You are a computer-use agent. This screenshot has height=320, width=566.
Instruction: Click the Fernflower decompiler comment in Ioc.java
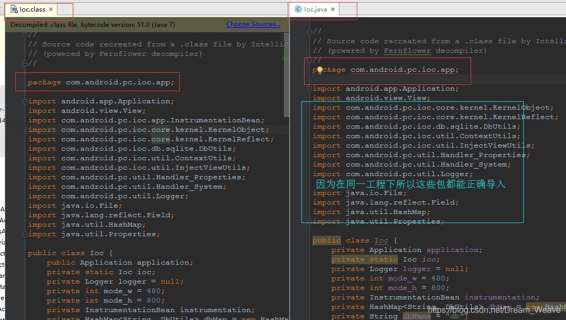400,51
